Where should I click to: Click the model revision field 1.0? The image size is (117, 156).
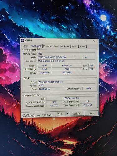click(85, 57)
